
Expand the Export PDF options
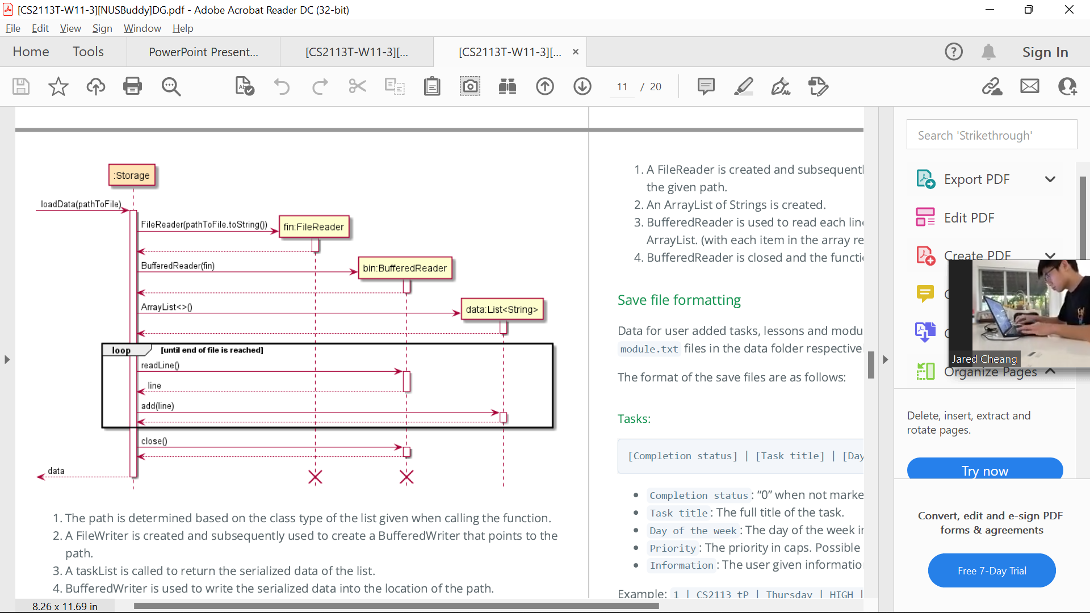1050,179
